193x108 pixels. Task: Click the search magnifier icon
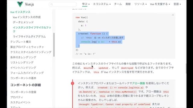(x=52, y=4)
